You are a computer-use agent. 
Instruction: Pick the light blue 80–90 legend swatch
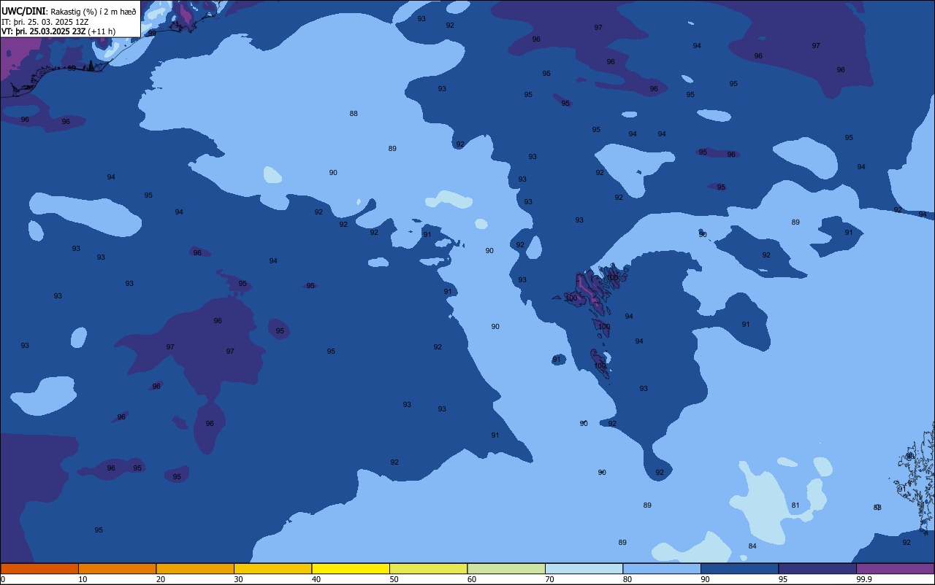662,568
